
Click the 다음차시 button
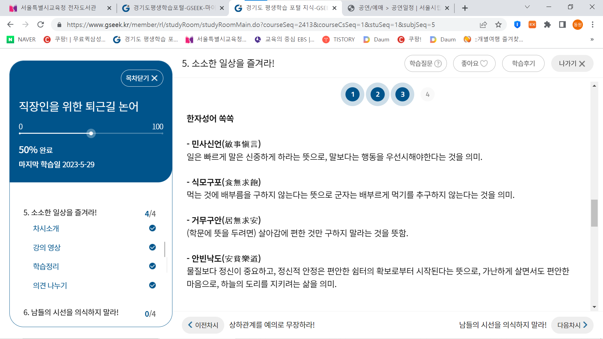[x=572, y=325]
